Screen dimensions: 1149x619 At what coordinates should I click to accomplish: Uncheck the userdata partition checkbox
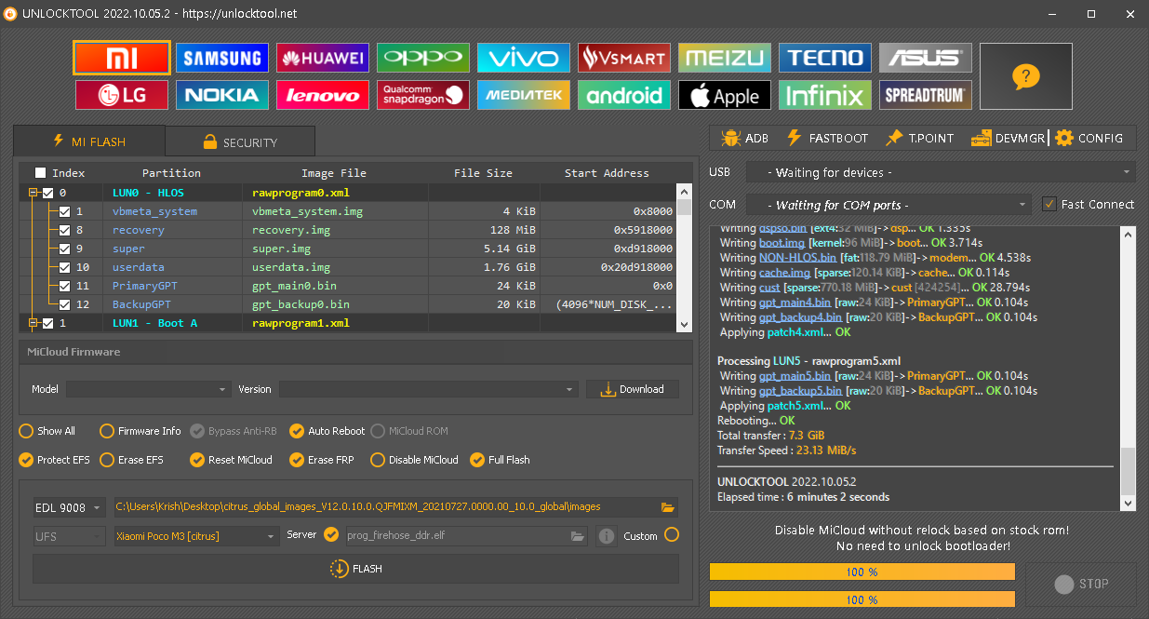[65, 267]
